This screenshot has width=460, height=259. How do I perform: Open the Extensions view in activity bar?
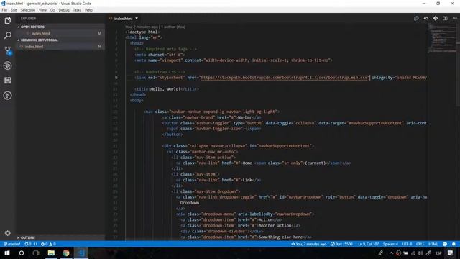(x=8, y=81)
